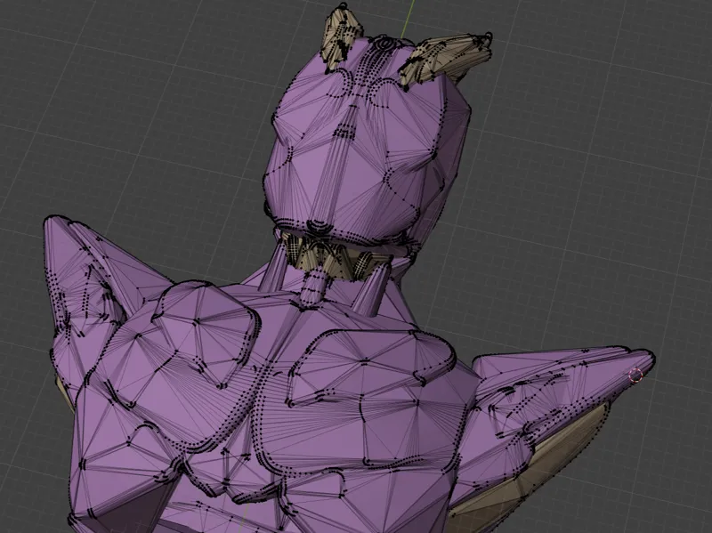
Task: Select the model's left tan ear
Action: (342, 36)
